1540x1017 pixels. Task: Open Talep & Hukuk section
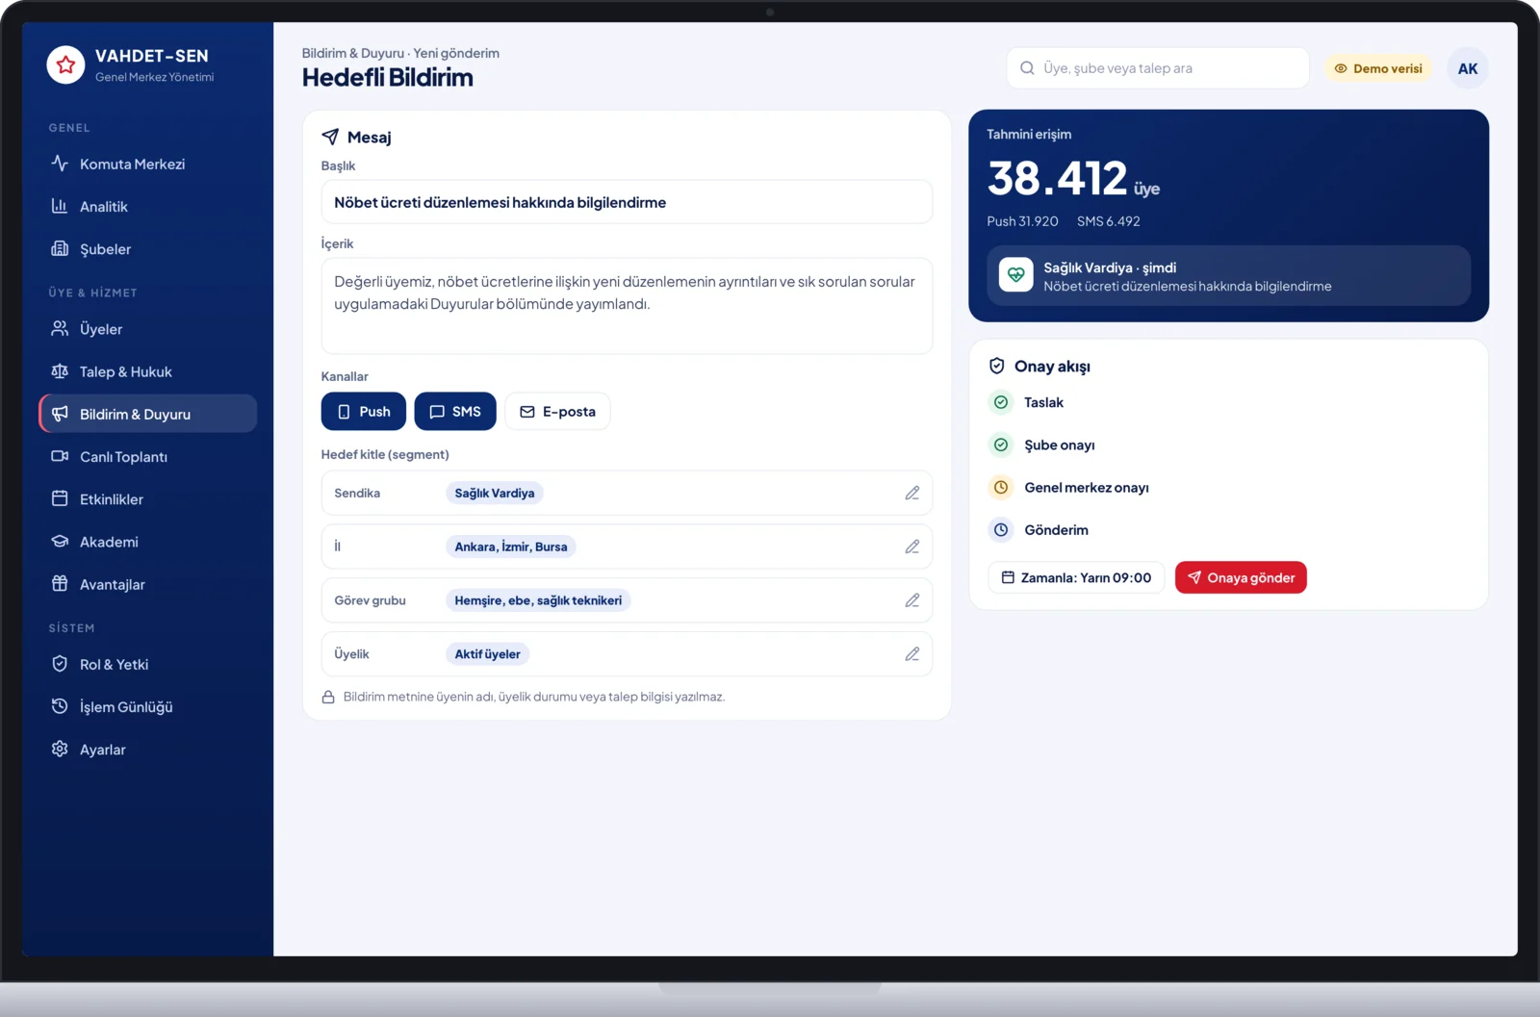147,371
